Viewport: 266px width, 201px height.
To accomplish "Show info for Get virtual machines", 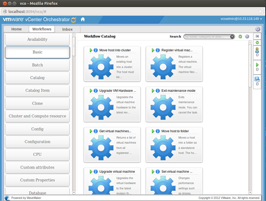I will pyautogui.click(x=96, y=131).
